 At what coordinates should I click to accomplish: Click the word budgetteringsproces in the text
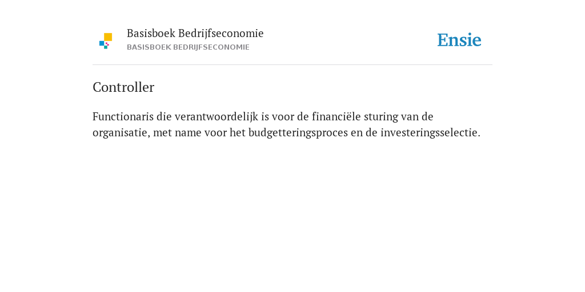click(x=298, y=133)
